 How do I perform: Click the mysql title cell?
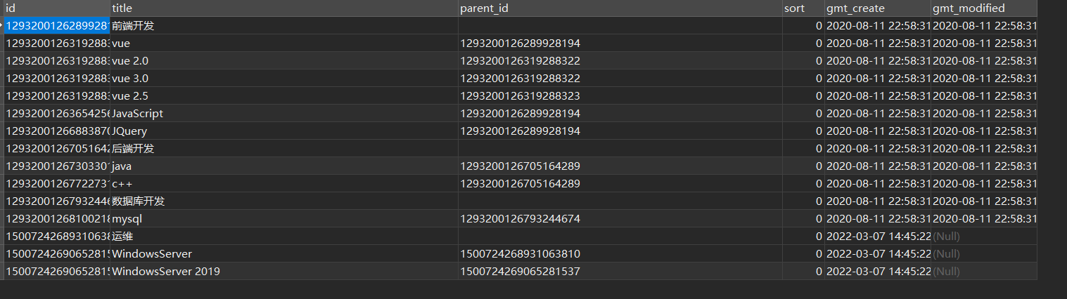tap(284, 219)
